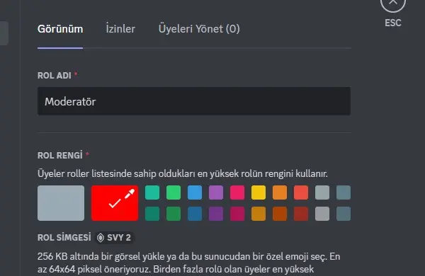The height and width of the screenshot is (276, 425).
Task: Open the Üyeleri Yönet (0) tab
Action: [x=199, y=29]
